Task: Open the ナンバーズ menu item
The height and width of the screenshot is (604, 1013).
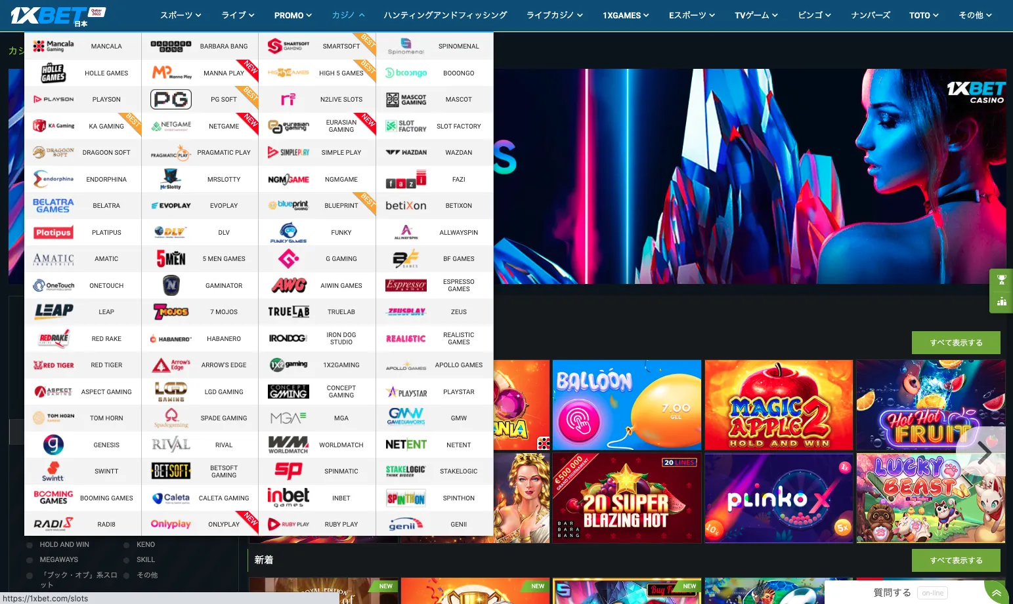Action: (x=871, y=15)
